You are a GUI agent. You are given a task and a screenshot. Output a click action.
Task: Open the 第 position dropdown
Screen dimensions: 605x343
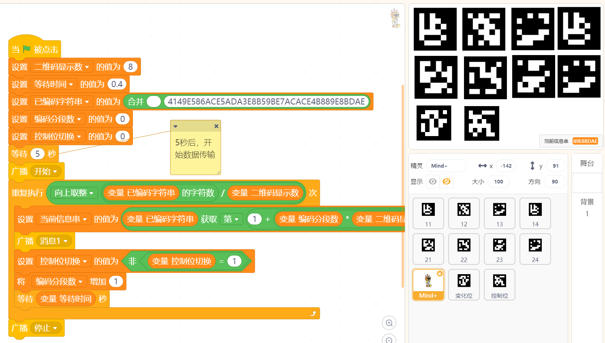tap(231, 219)
